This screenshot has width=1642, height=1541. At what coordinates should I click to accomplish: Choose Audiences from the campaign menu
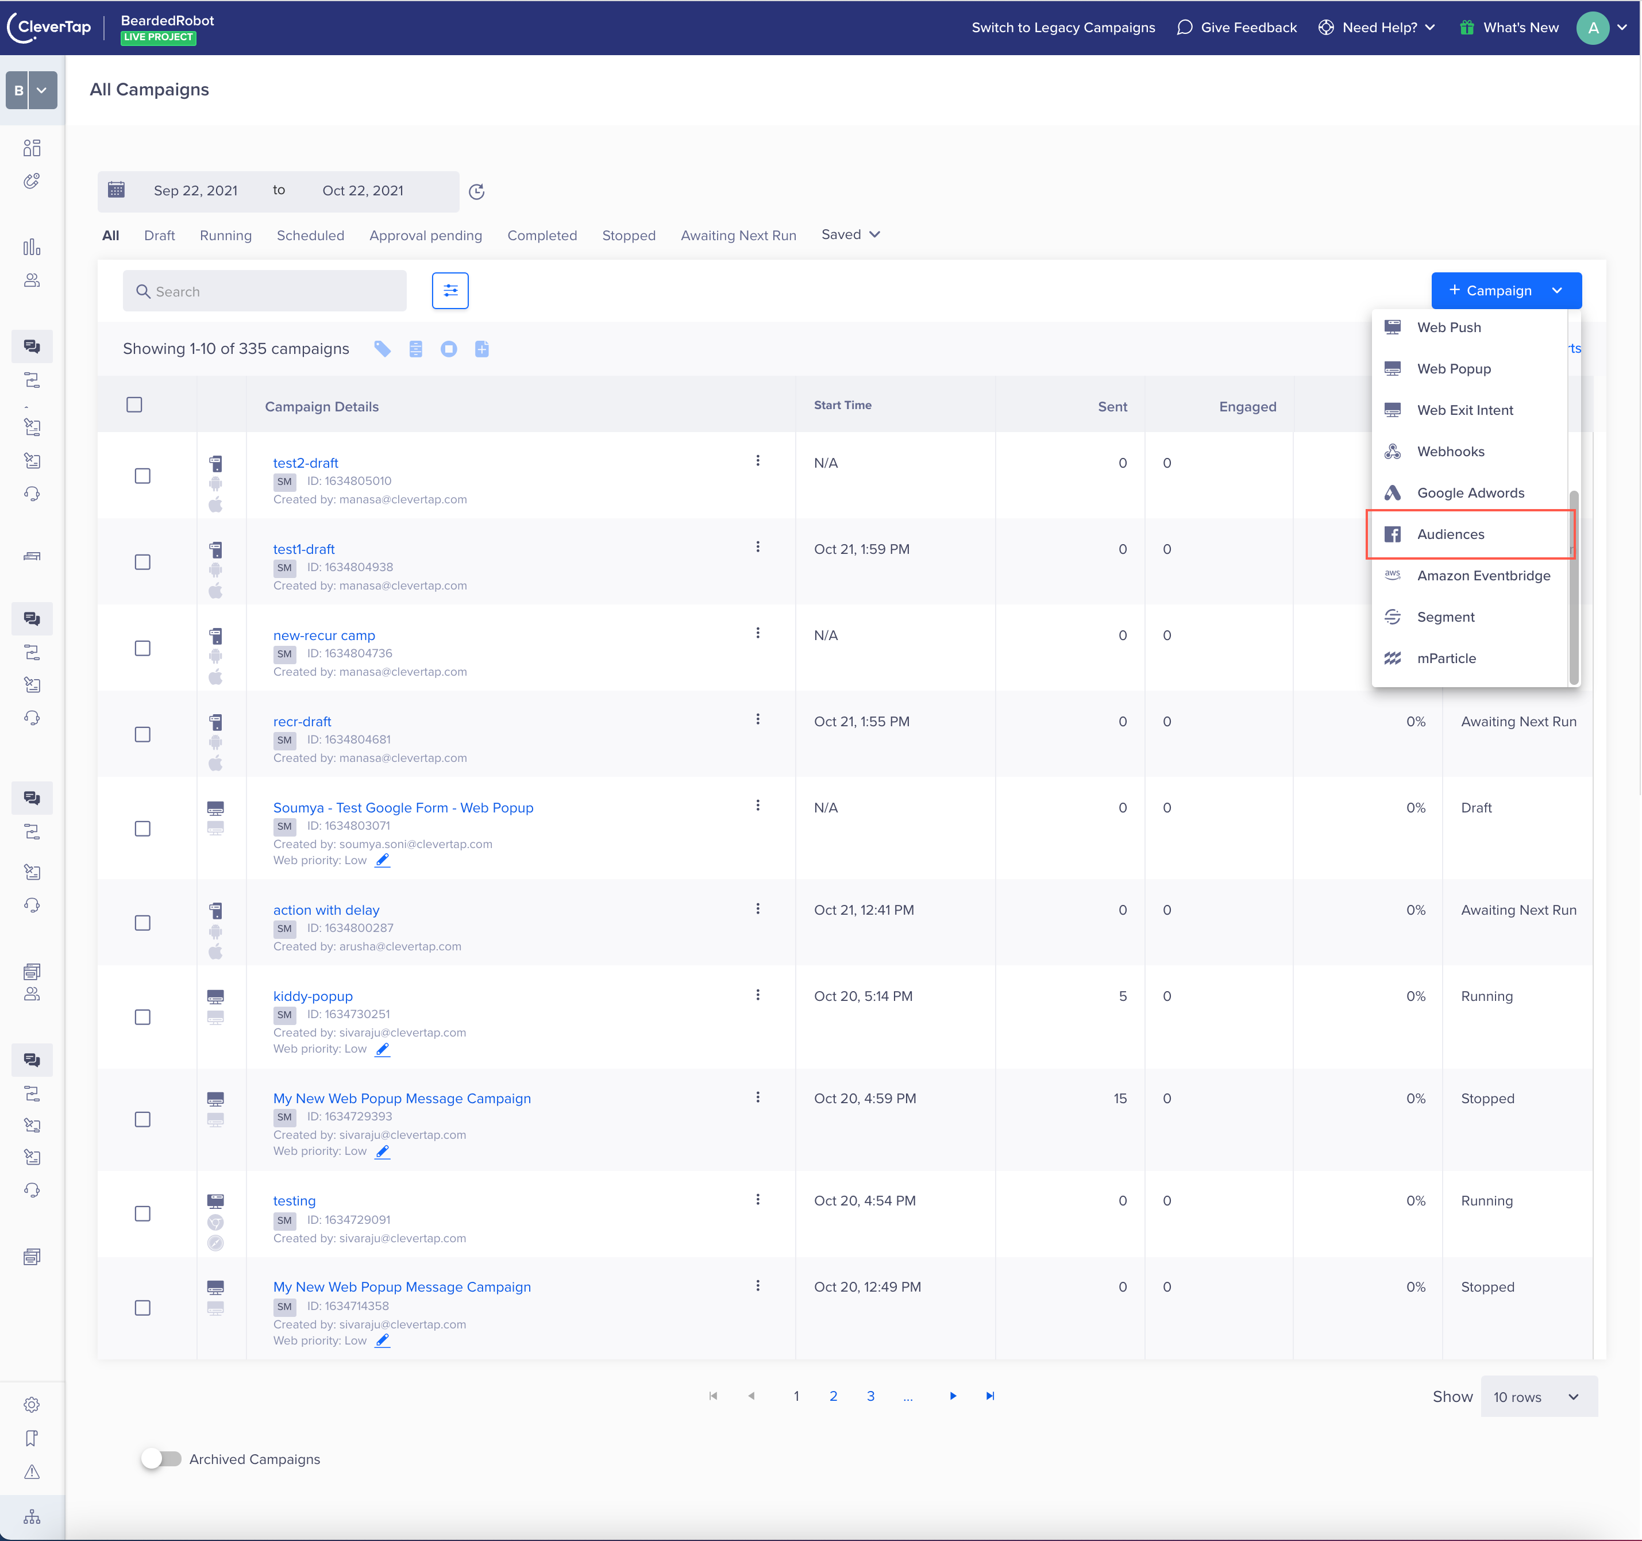pos(1450,534)
